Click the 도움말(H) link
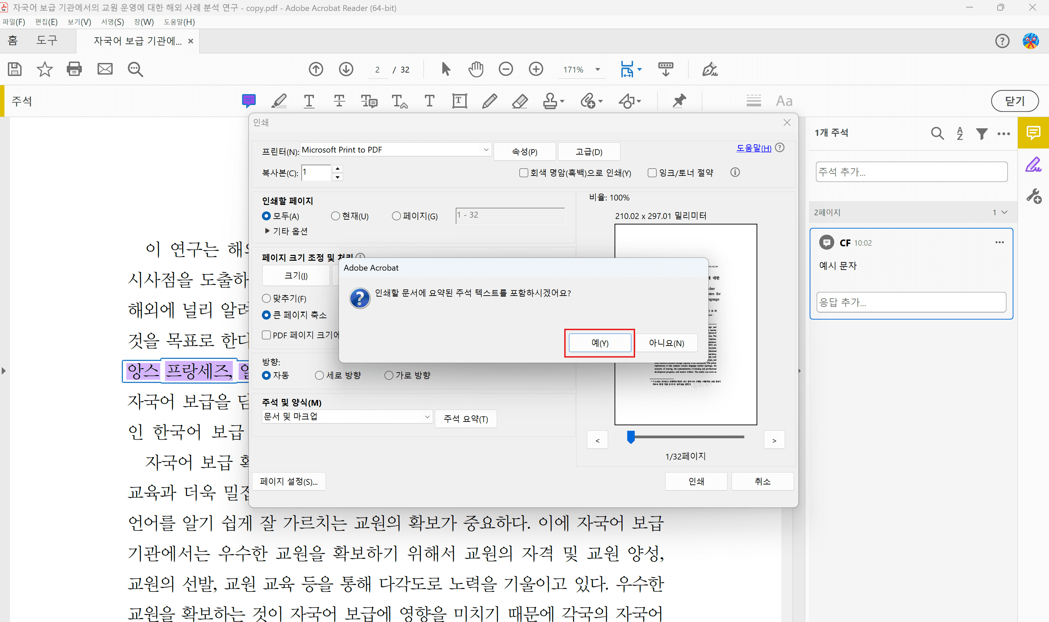The height and width of the screenshot is (622, 1049). pyautogui.click(x=754, y=148)
